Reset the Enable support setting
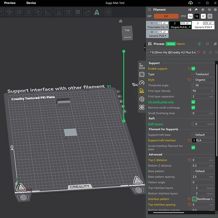 click(x=189, y=68)
